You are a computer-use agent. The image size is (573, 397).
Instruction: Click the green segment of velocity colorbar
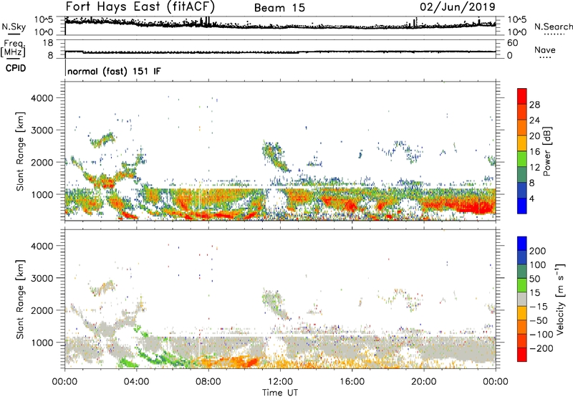tap(522, 285)
